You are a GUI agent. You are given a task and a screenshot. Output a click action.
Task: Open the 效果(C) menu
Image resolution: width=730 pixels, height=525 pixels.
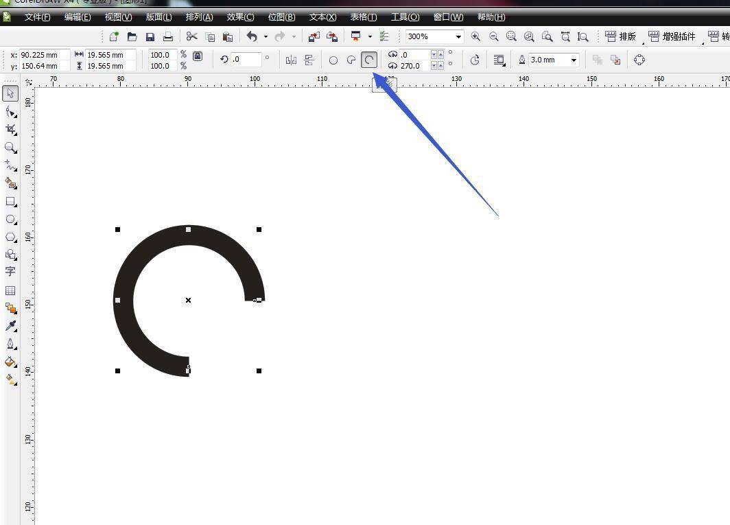[240, 17]
